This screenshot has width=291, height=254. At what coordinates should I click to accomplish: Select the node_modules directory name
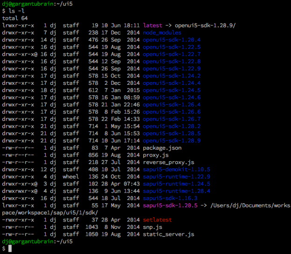tap(162, 33)
